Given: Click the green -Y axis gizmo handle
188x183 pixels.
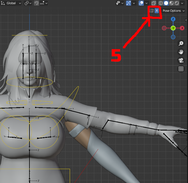Looking at the screenshot, I should click(173, 28).
